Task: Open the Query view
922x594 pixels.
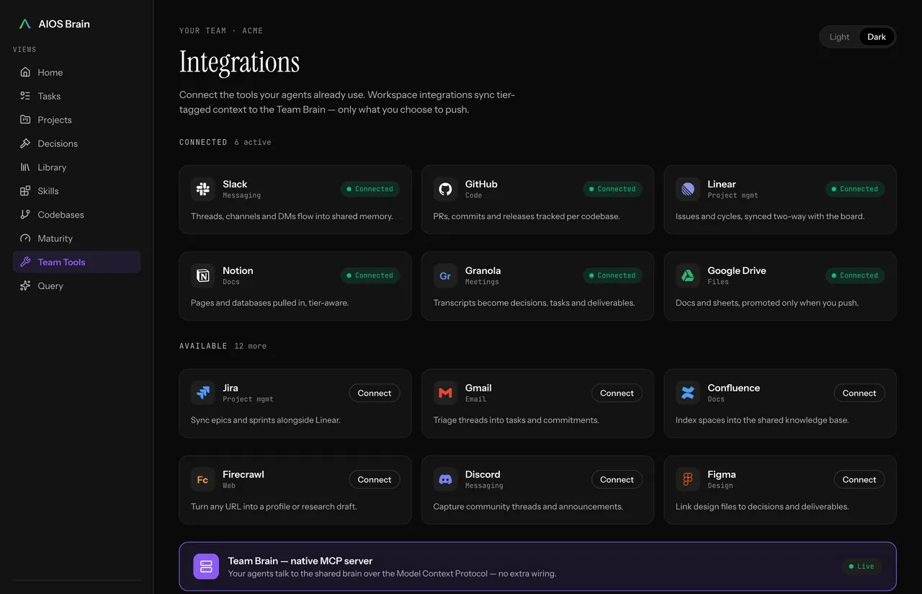Action: coord(76,286)
